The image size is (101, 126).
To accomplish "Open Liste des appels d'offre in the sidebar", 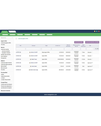I will (x=6, y=43).
